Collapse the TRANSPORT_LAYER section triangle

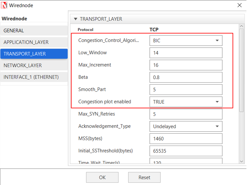pos(75,19)
